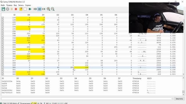Uncheck the checkbox for ID 3D0
The width and height of the screenshot is (186, 104).
click(3, 67)
